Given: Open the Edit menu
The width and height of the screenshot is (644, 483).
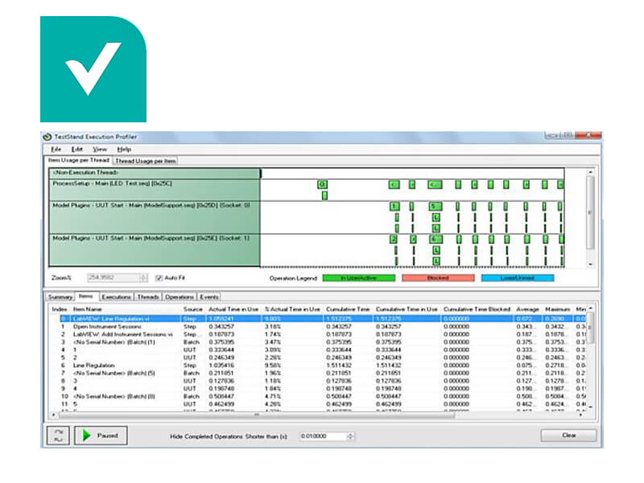Looking at the screenshot, I should [76, 149].
